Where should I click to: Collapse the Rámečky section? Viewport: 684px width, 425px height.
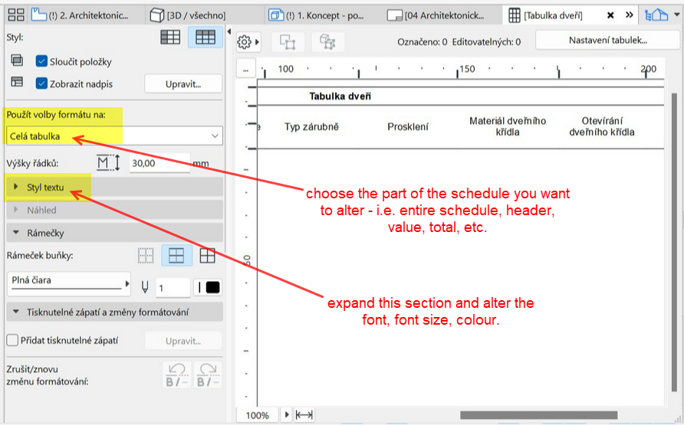[x=114, y=233]
